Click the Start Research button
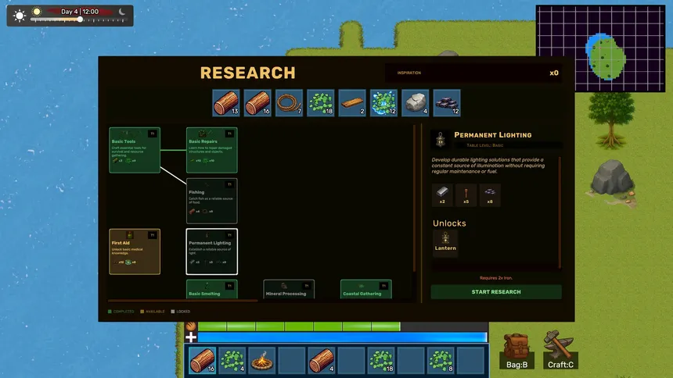 pos(496,292)
